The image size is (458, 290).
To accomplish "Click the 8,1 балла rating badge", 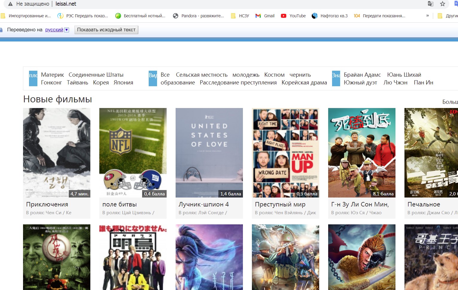I will [383, 194].
